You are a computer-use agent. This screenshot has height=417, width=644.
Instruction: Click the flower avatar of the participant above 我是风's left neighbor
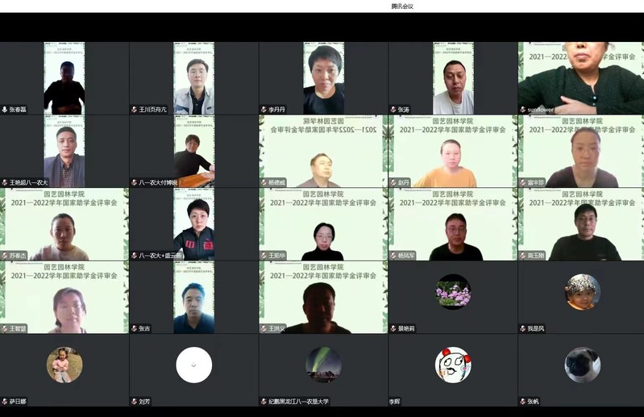(453, 292)
